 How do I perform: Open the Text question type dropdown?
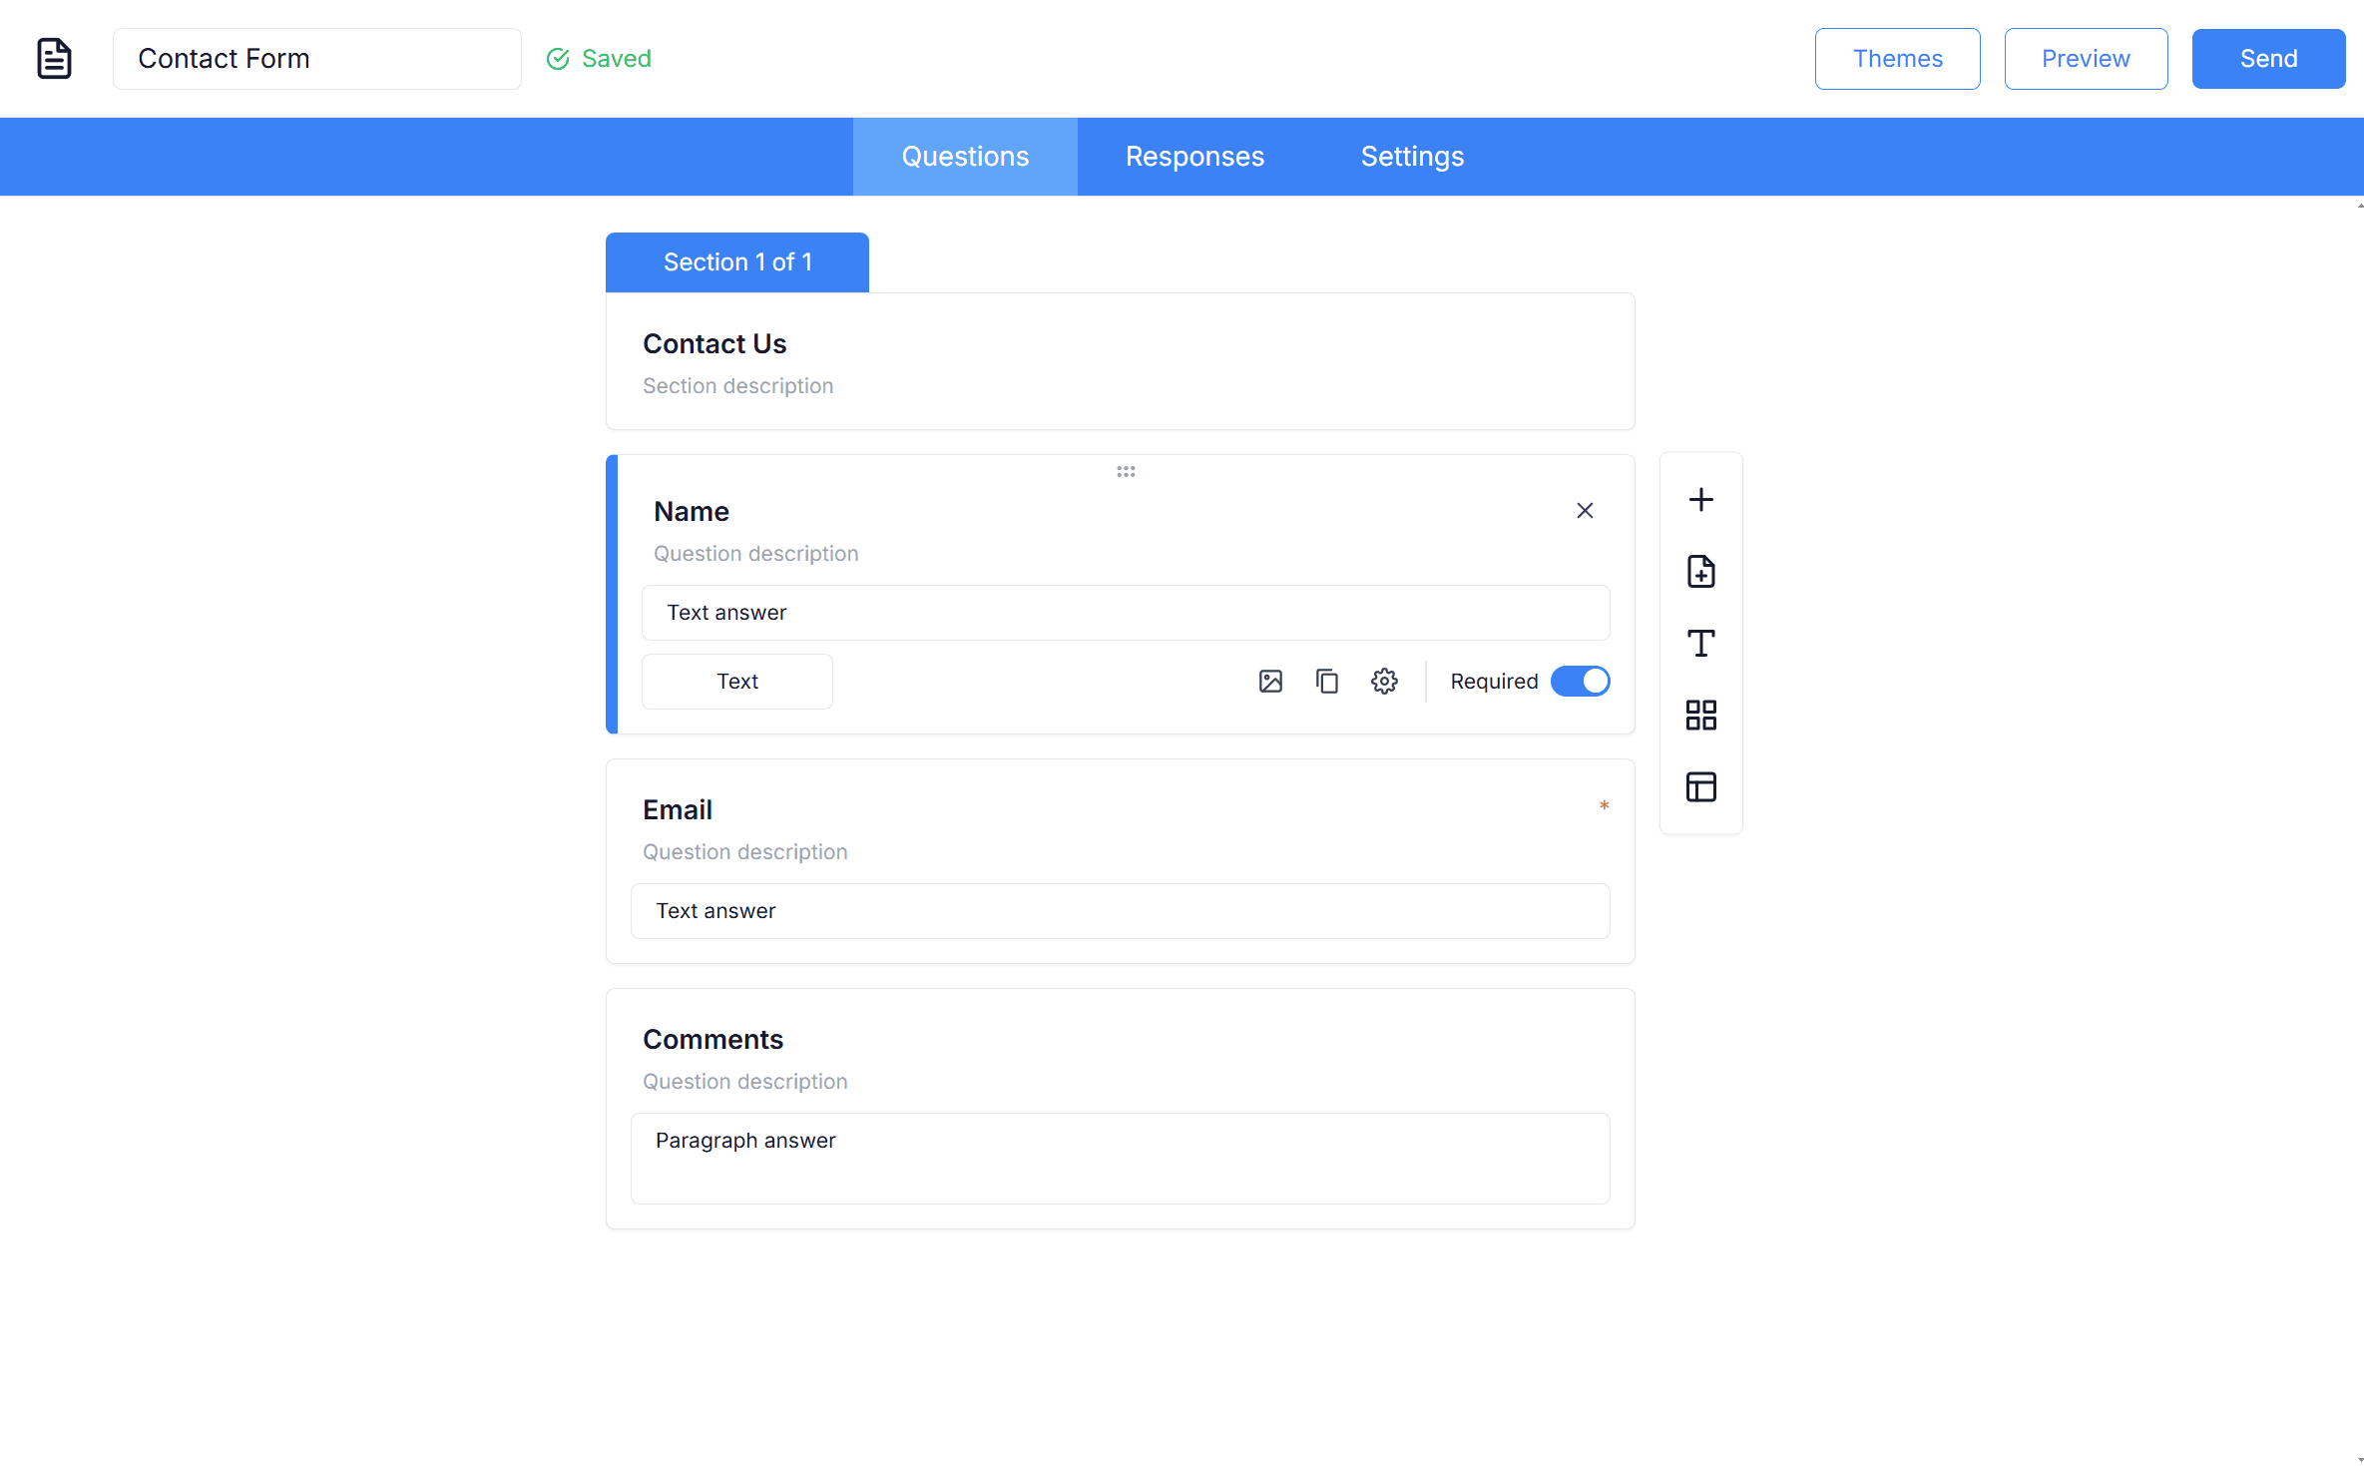(x=737, y=682)
